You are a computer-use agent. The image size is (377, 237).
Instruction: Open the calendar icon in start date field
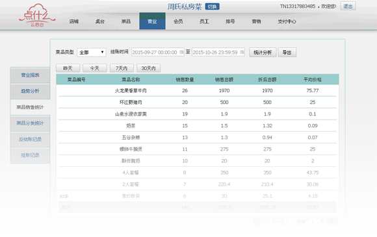(181, 52)
